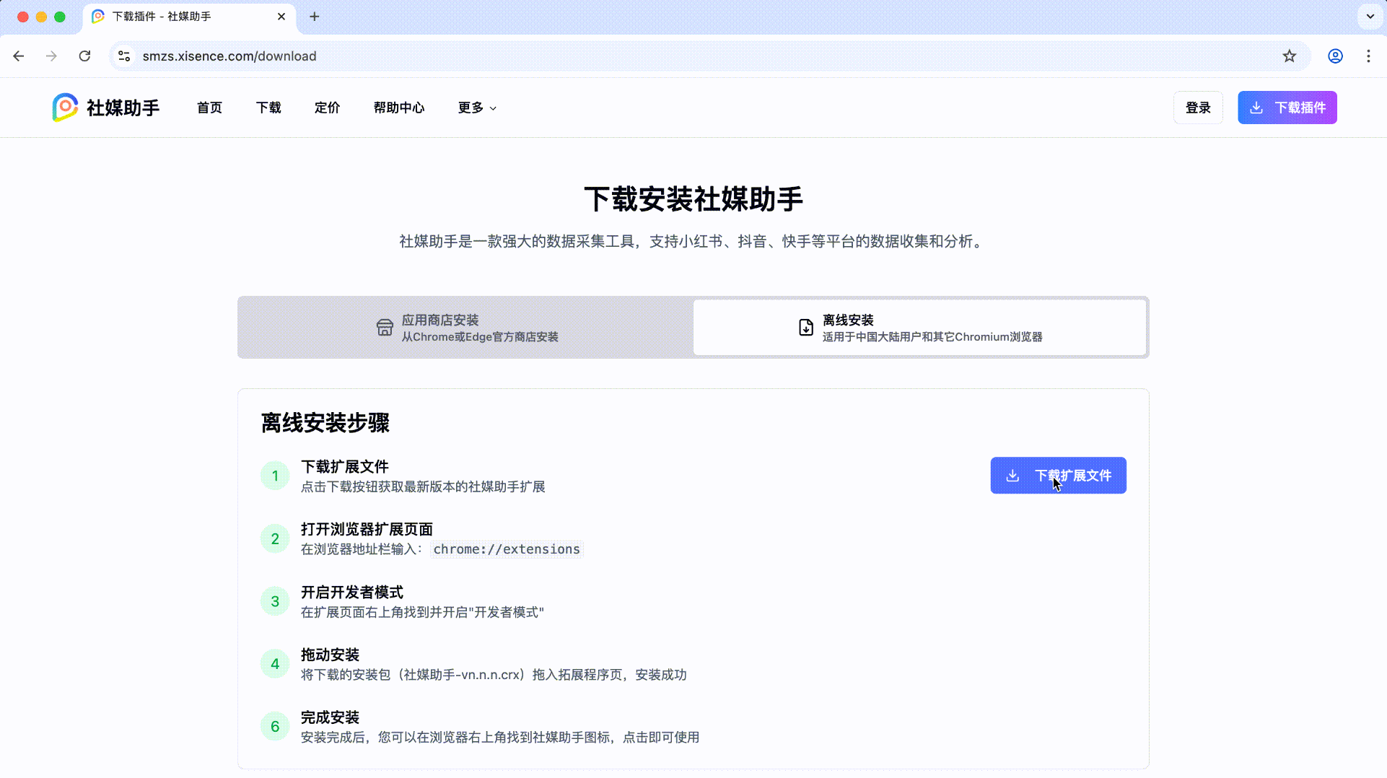Click the macOS yellow minimize window button
Image resolution: width=1387 pixels, height=778 pixels.
point(41,17)
